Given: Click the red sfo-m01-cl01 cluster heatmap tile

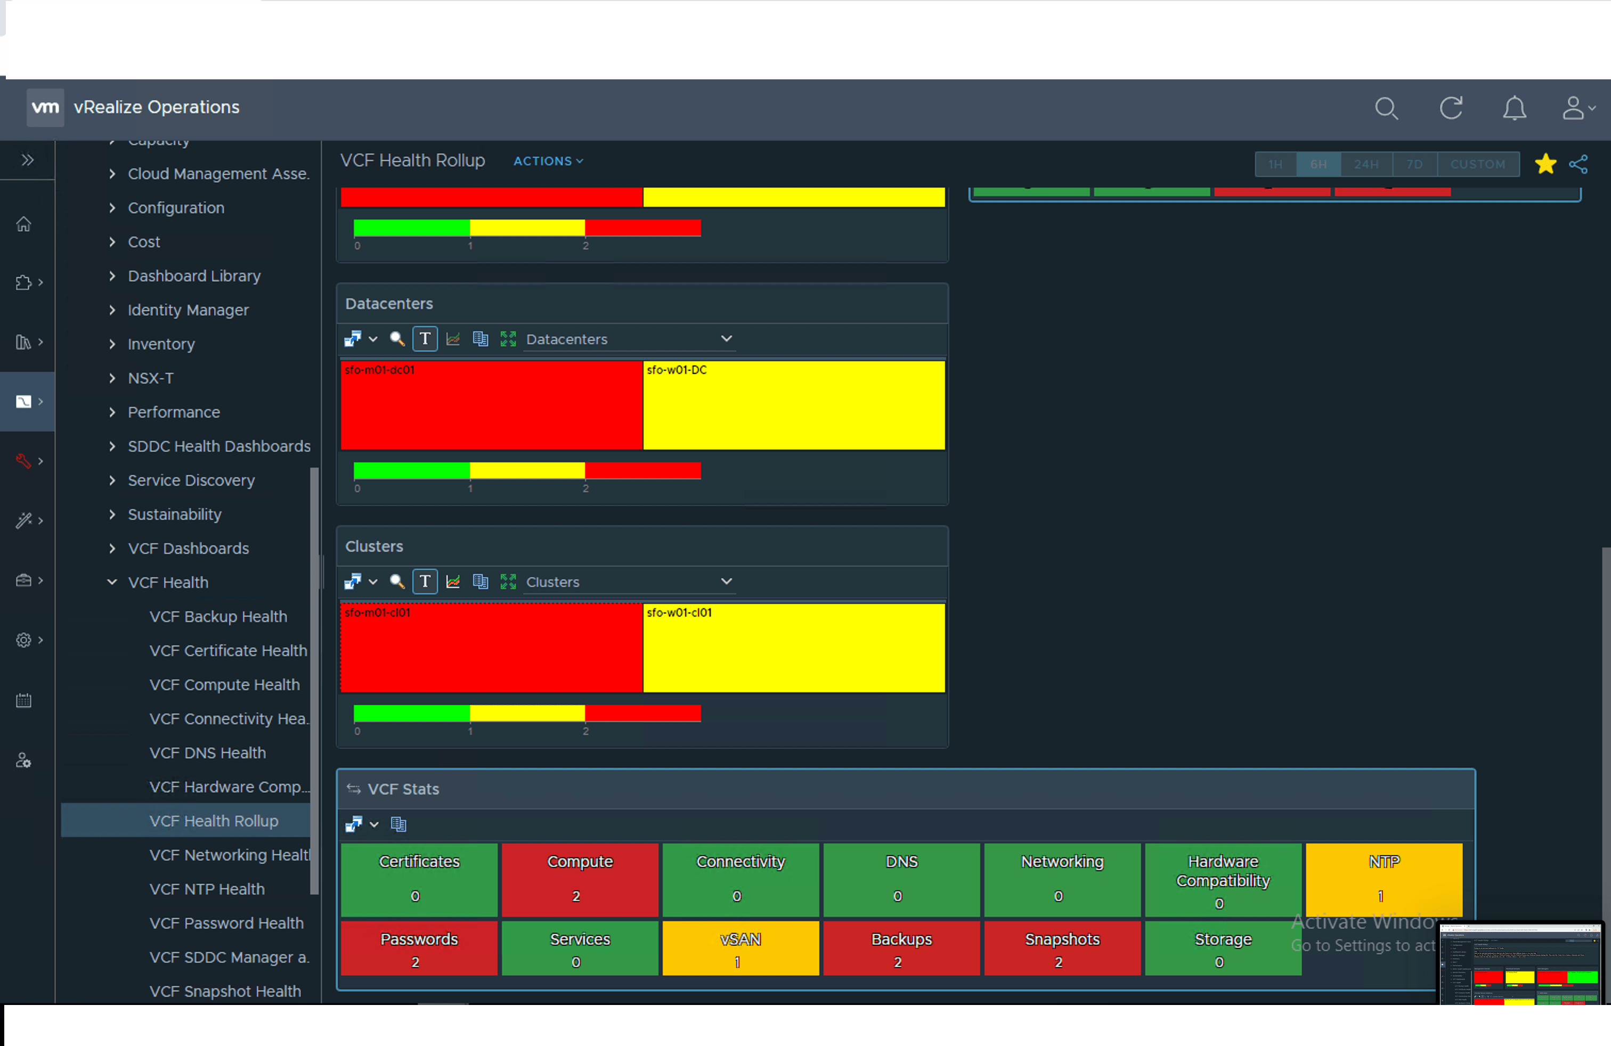Looking at the screenshot, I should pyautogui.click(x=491, y=648).
